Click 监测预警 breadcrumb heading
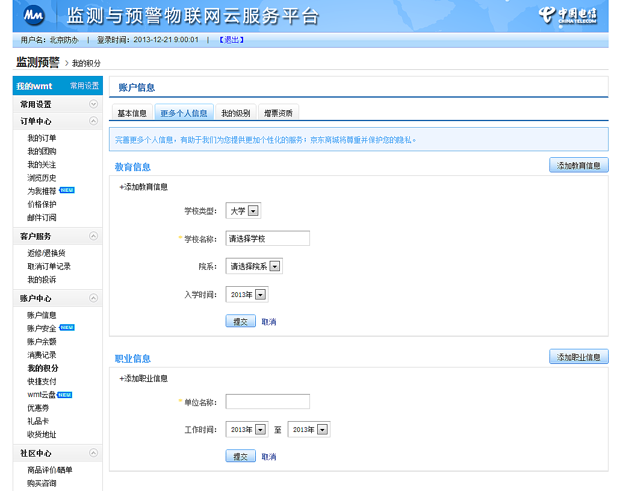The width and height of the screenshot is (623, 491). click(38, 62)
